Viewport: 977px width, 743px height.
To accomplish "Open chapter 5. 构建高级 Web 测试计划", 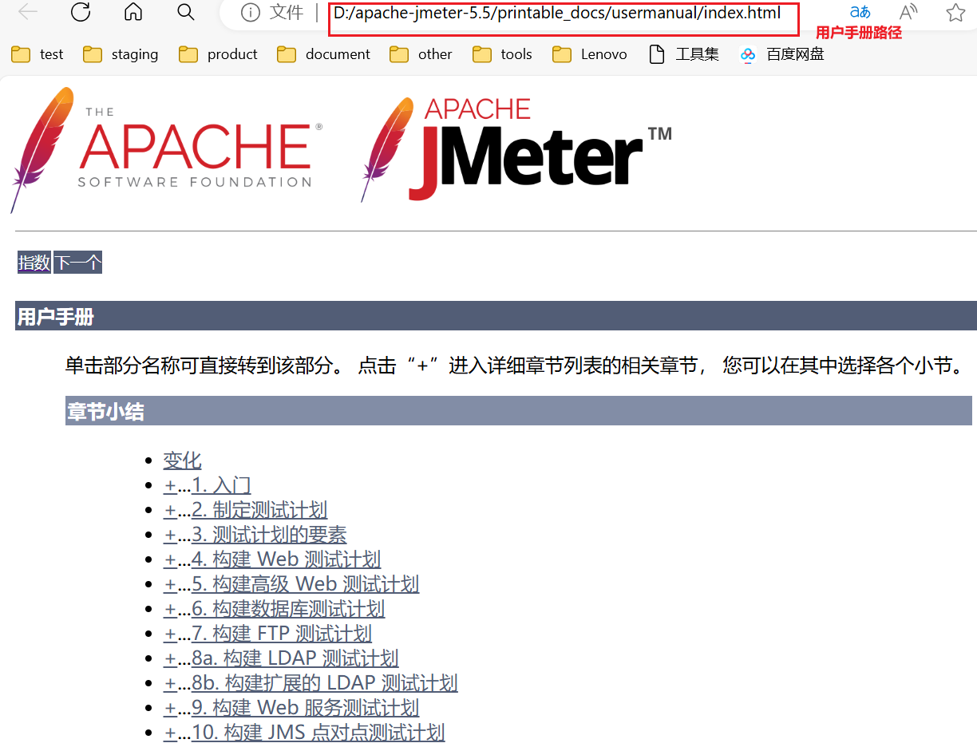I will [x=305, y=584].
